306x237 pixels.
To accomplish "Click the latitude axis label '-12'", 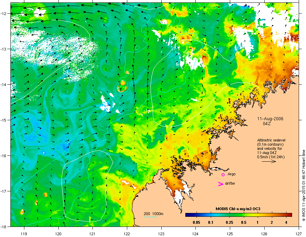I will pos(3,14).
